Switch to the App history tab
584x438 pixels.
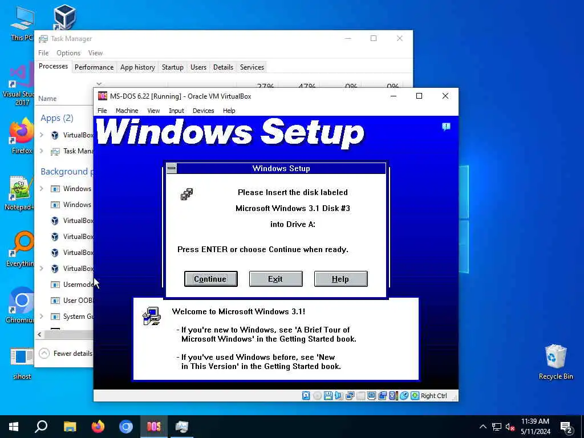coord(137,67)
